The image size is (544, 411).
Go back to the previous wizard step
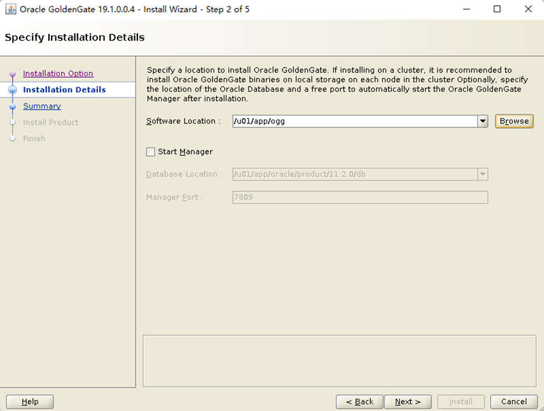tap(359, 401)
